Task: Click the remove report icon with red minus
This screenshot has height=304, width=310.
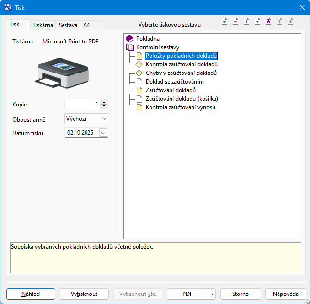Action: 235,21
